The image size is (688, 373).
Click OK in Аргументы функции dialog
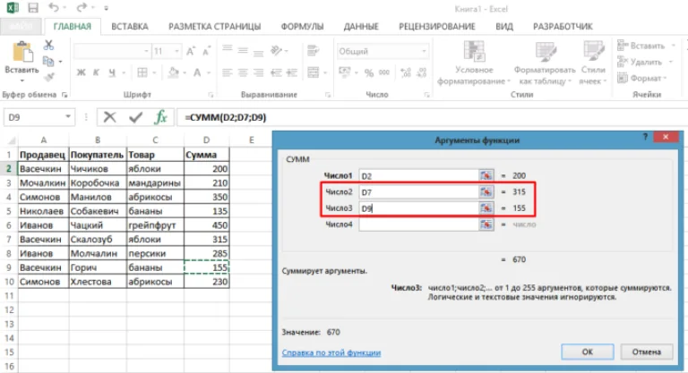[x=588, y=352]
